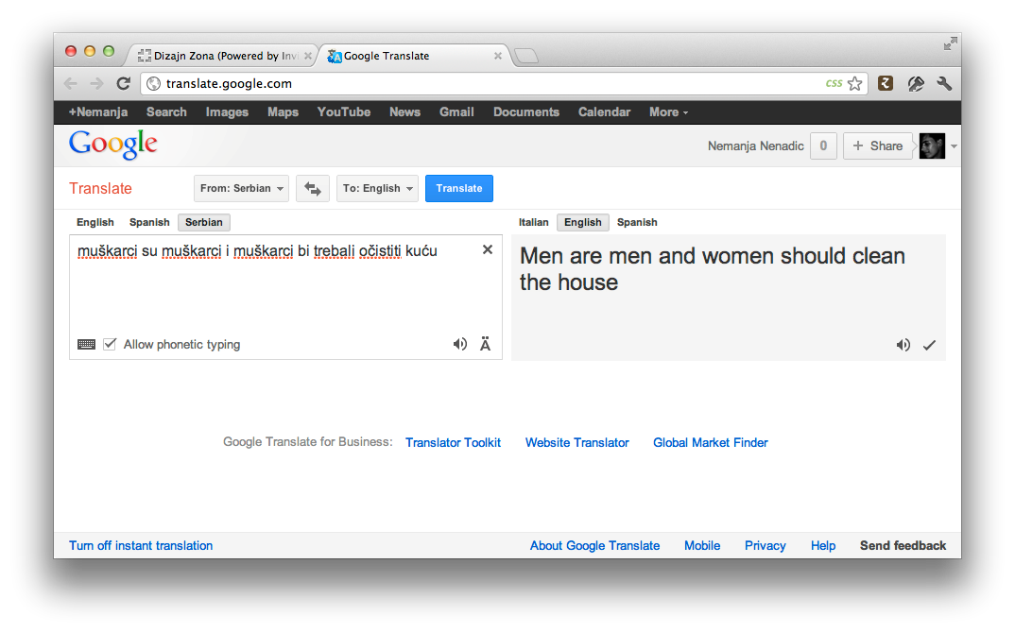Click the key-shaped extension icon in toolbar
Image resolution: width=1015 pixels, height=633 pixels.
pos(915,83)
